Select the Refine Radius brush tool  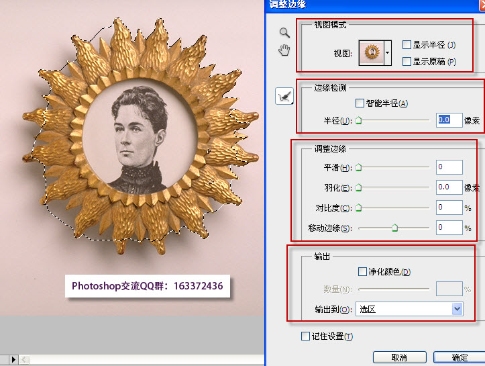[x=284, y=96]
